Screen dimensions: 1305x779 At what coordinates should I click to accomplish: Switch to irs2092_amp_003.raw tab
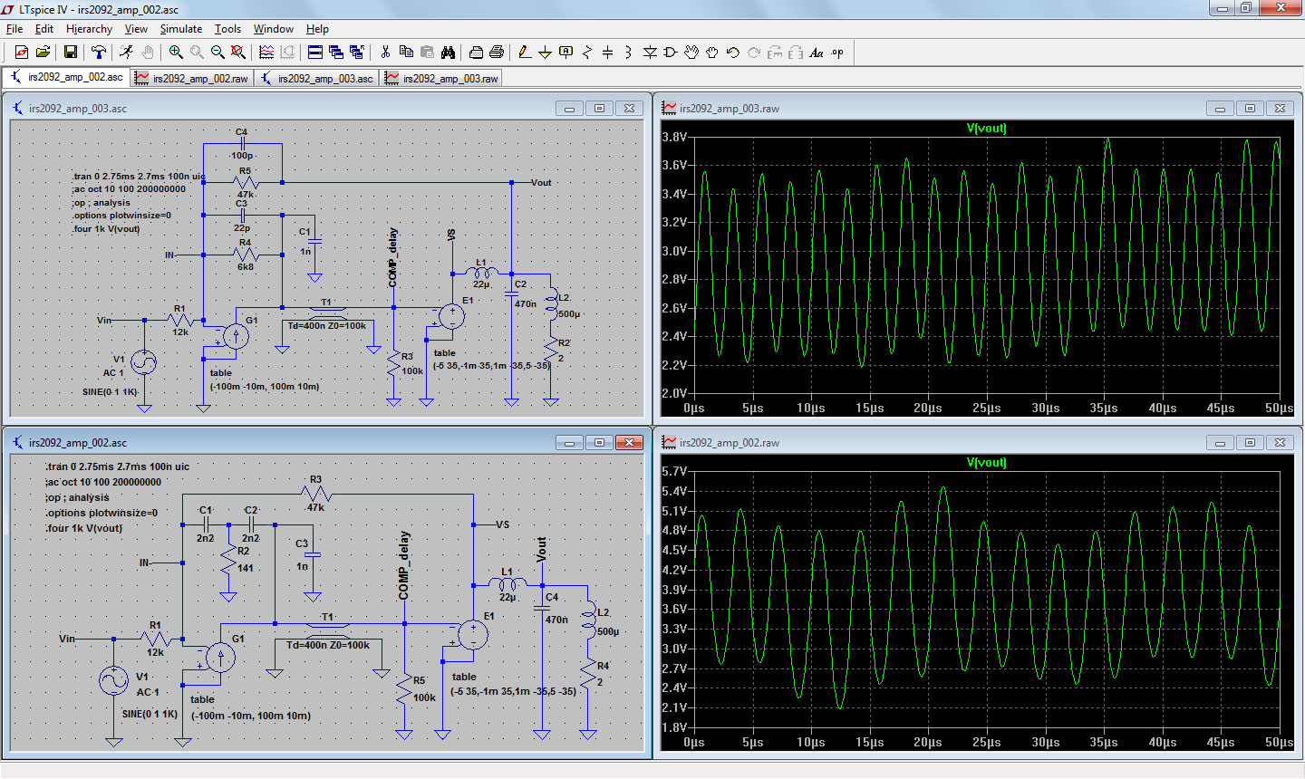[441, 79]
